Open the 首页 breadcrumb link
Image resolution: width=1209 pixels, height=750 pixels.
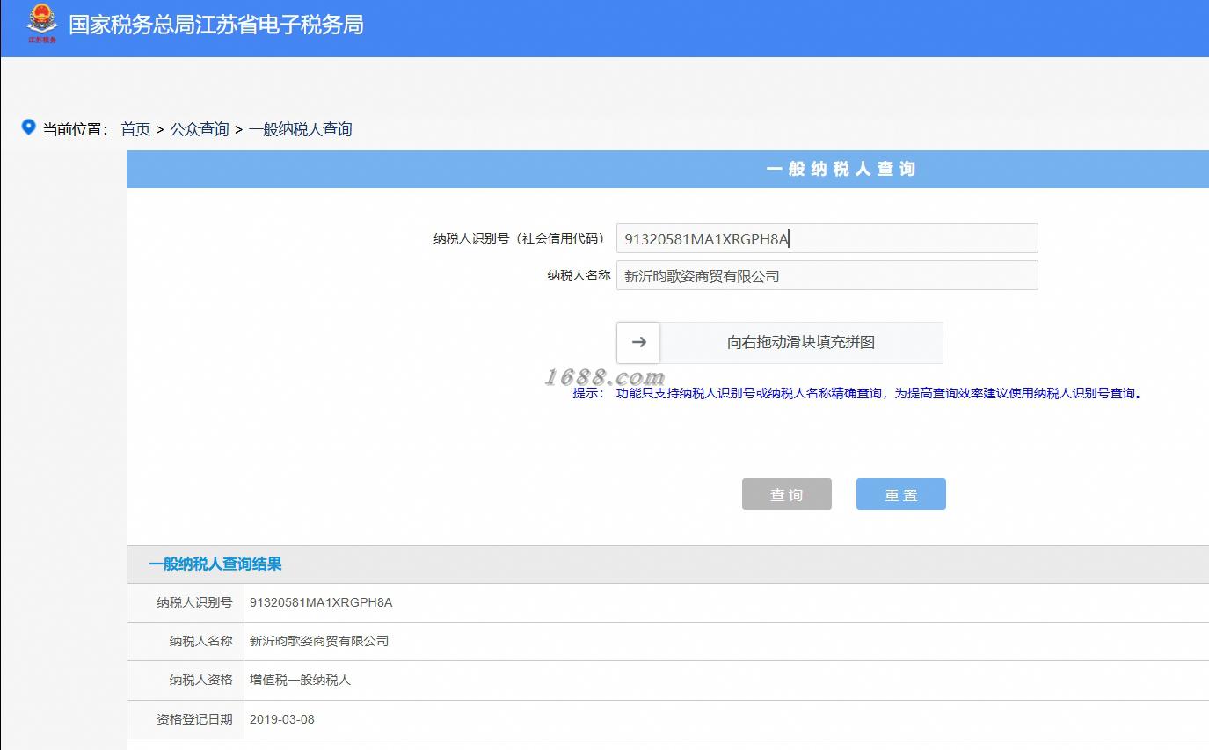pyautogui.click(x=135, y=129)
